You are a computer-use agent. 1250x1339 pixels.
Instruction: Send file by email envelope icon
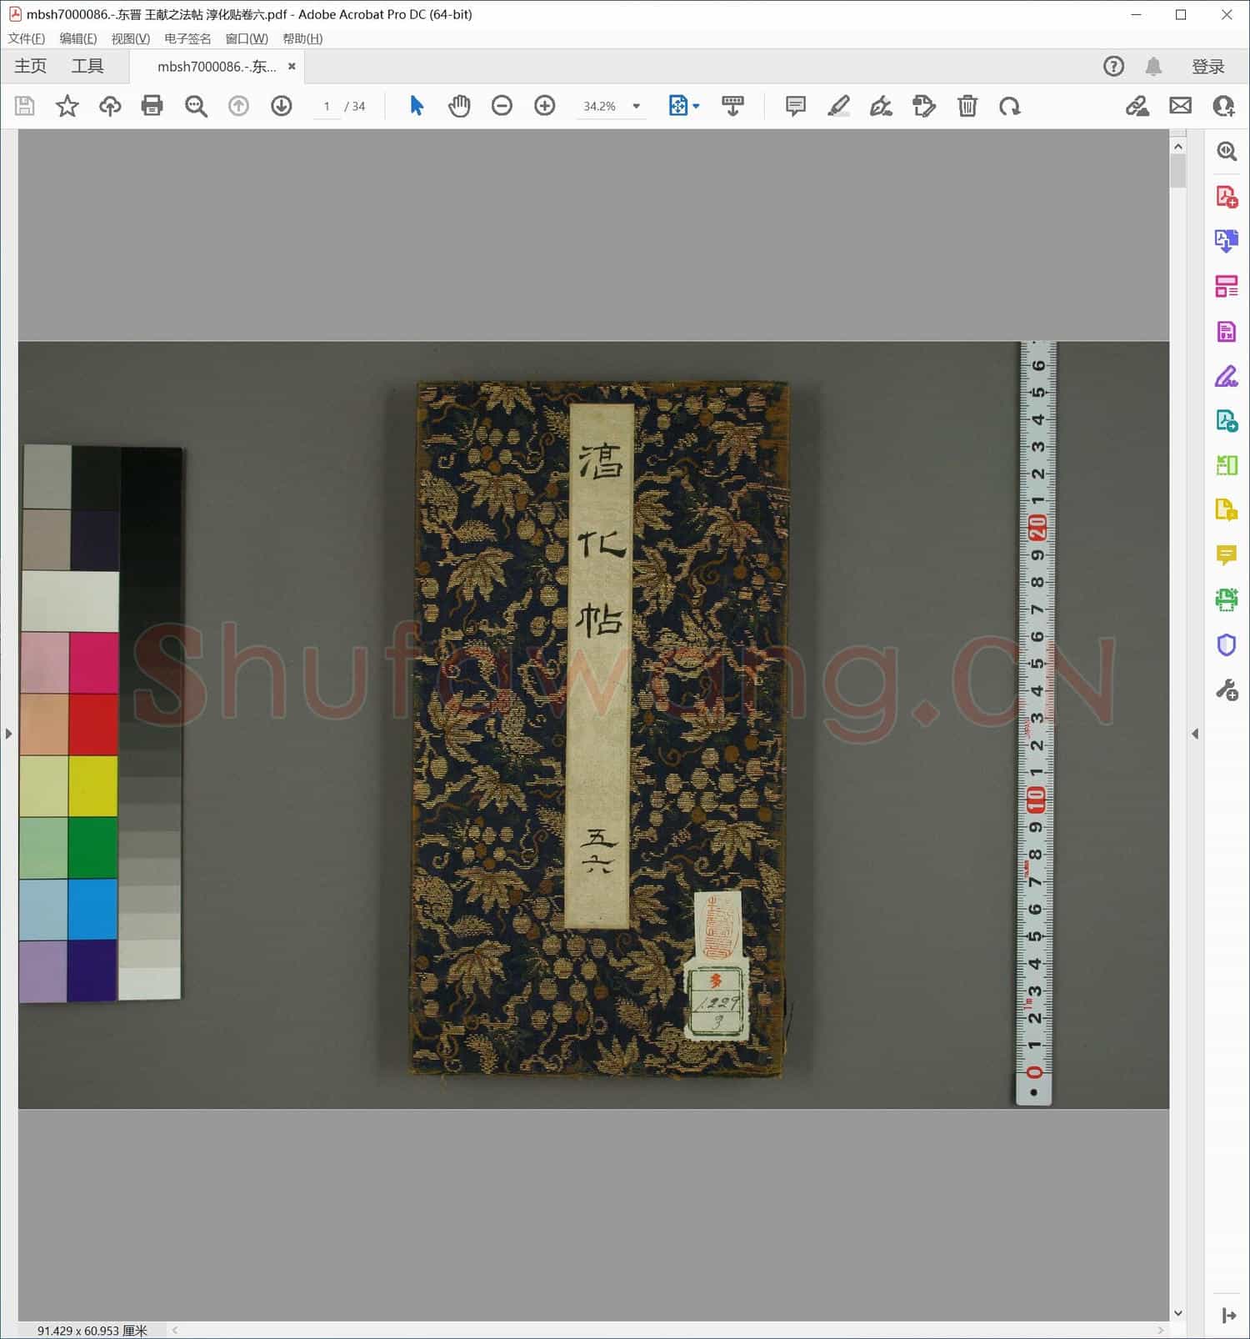[x=1180, y=106]
